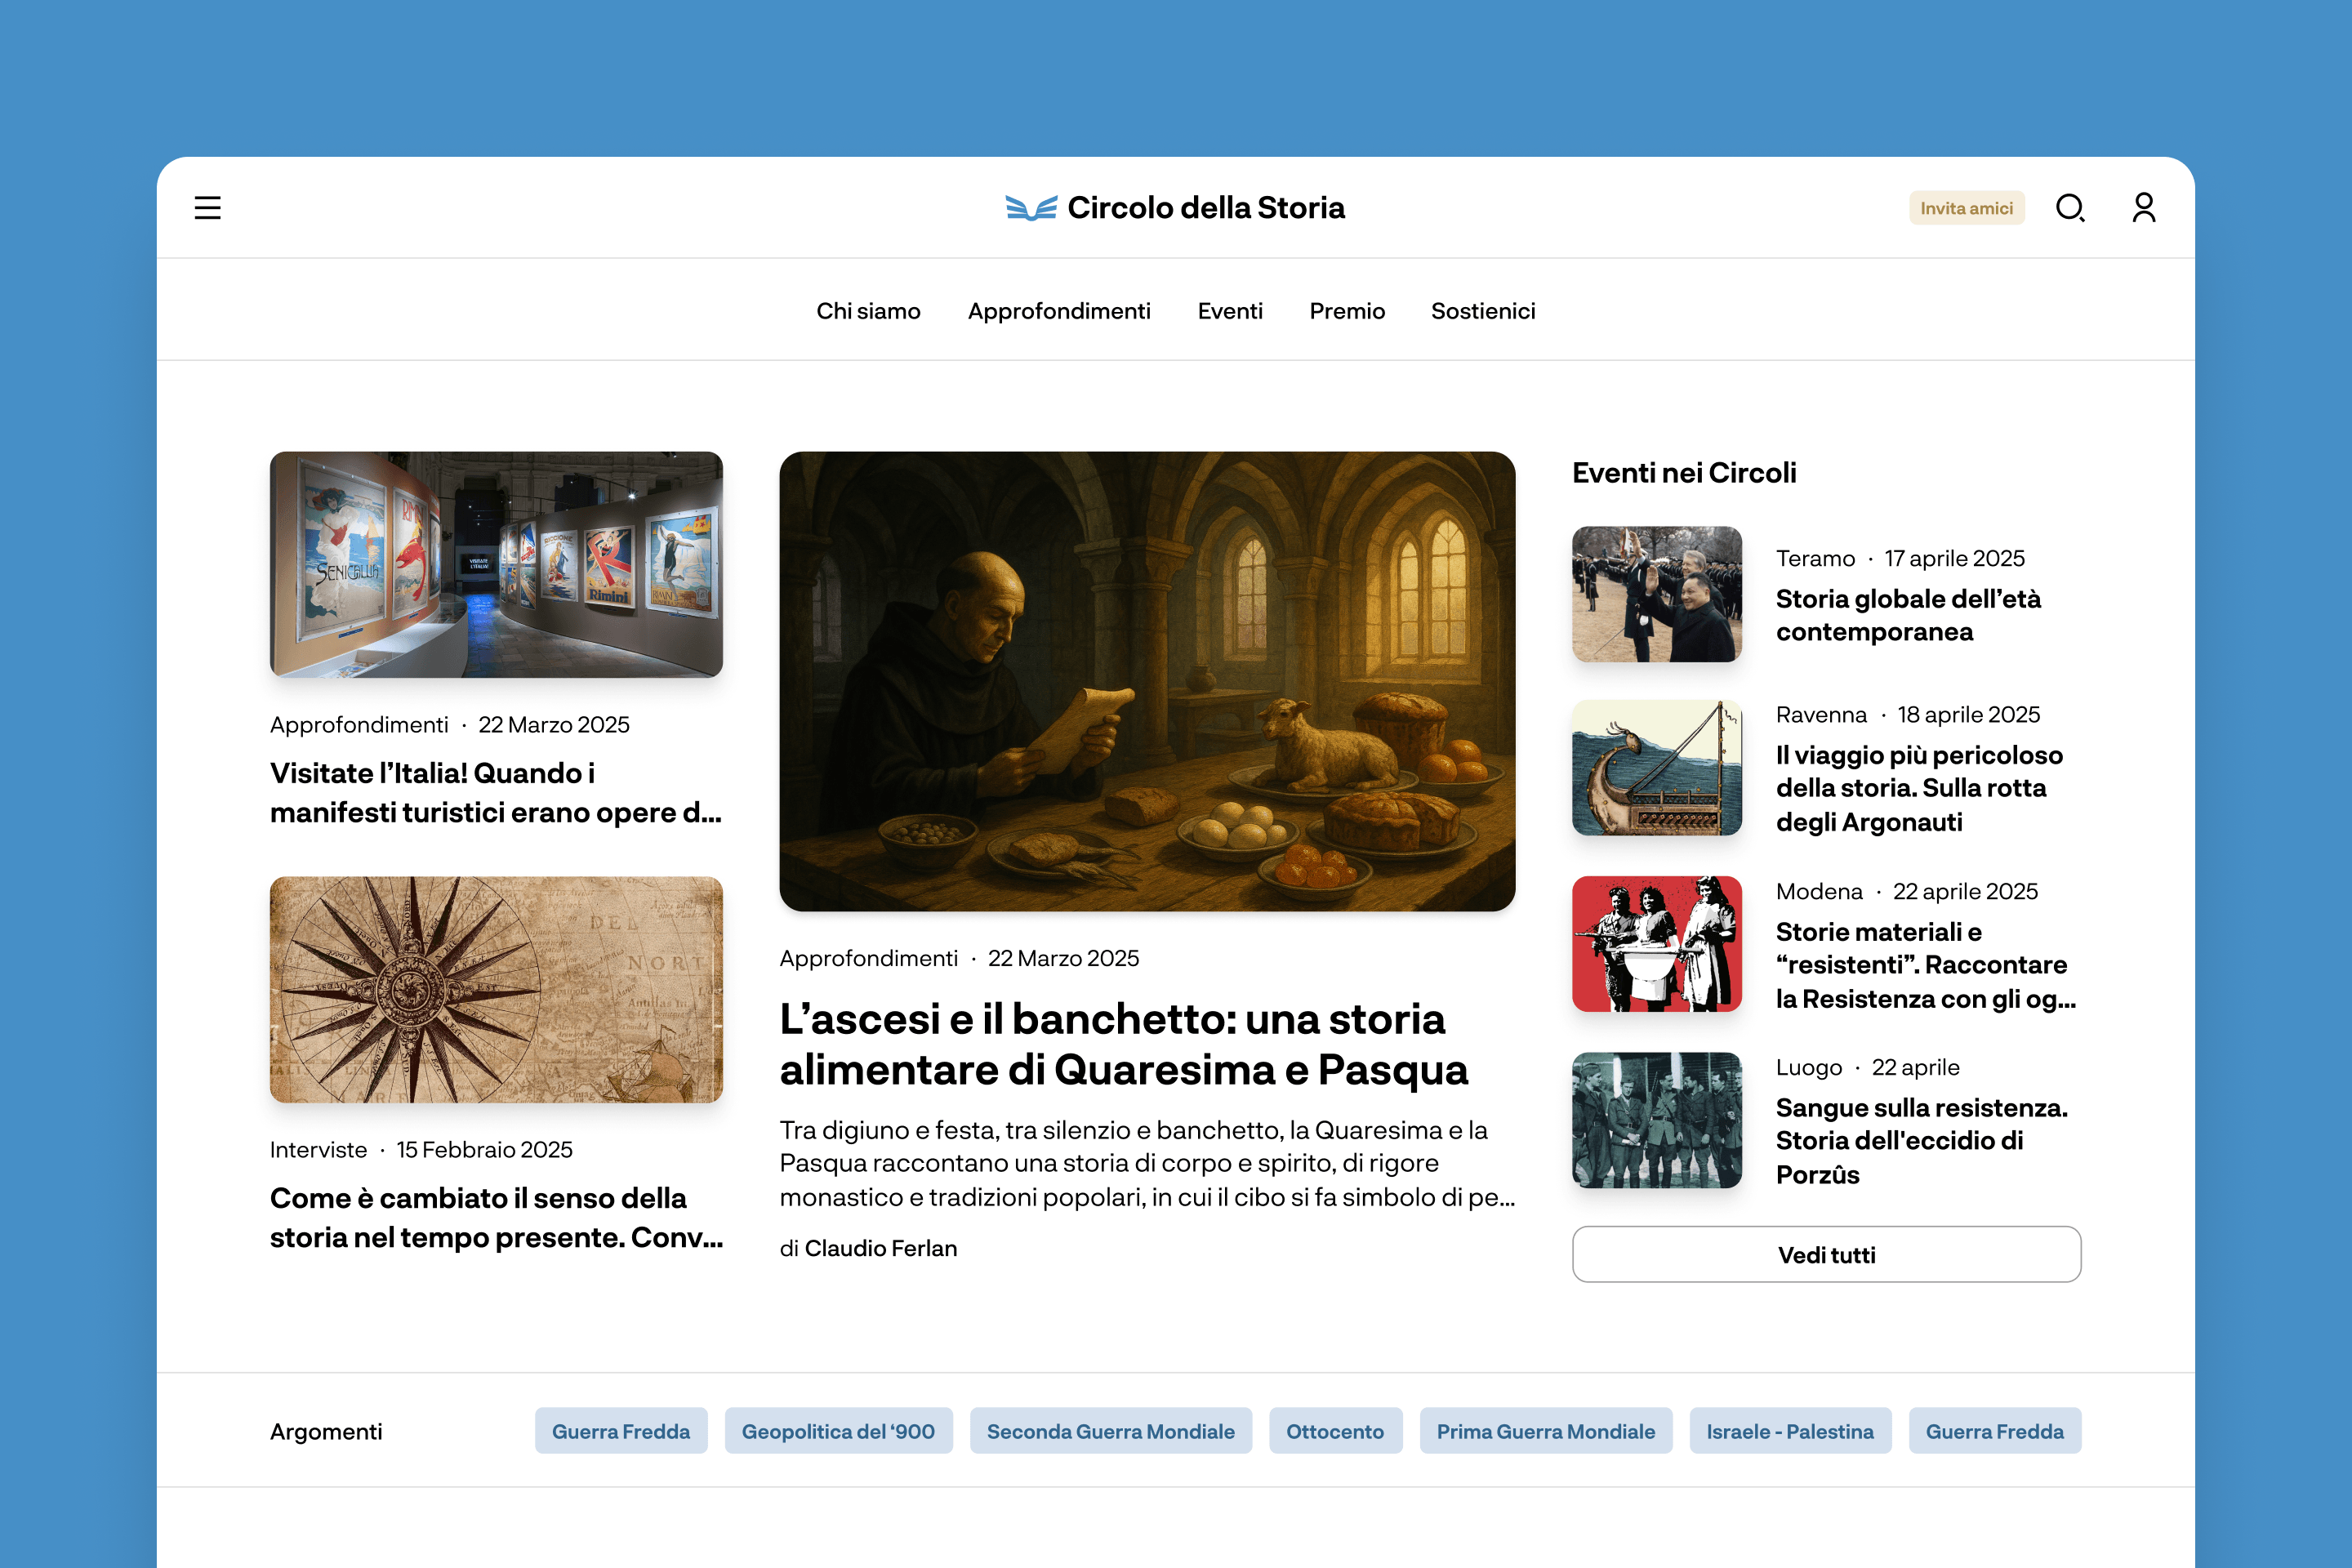Open the monk banquet article image
The image size is (2352, 1568).
coord(1146,680)
